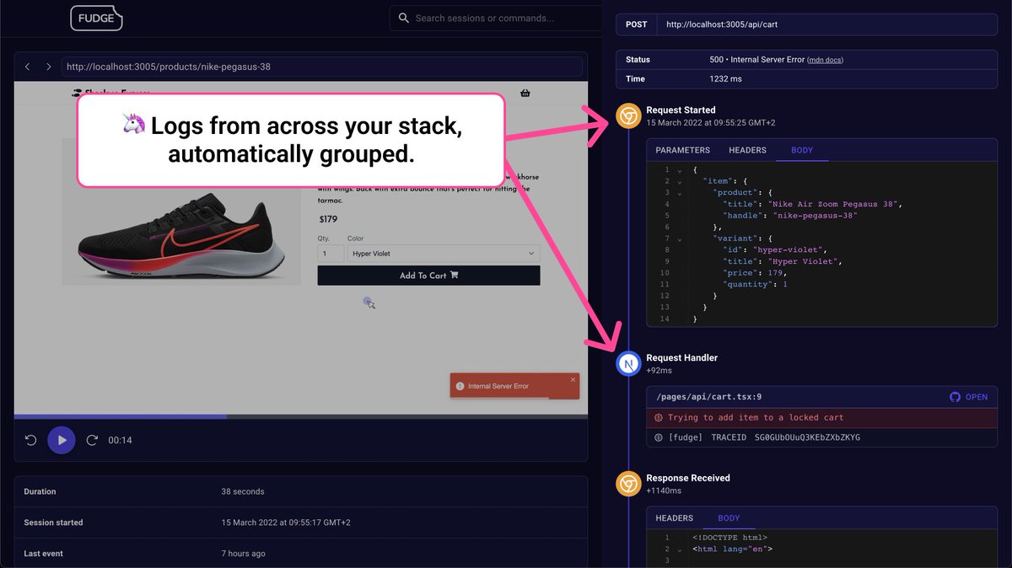Viewport: 1012px width, 568px height.
Task: Click the Duration value 38 seconds
Action: 243,491
